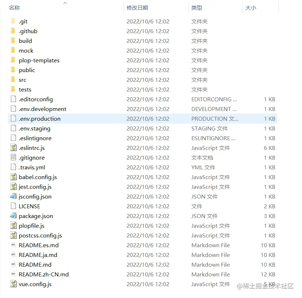Image resolution: width=302 pixels, height=298 pixels.
Task: Select the jsconfig.json file name
Action: coord(35,196)
